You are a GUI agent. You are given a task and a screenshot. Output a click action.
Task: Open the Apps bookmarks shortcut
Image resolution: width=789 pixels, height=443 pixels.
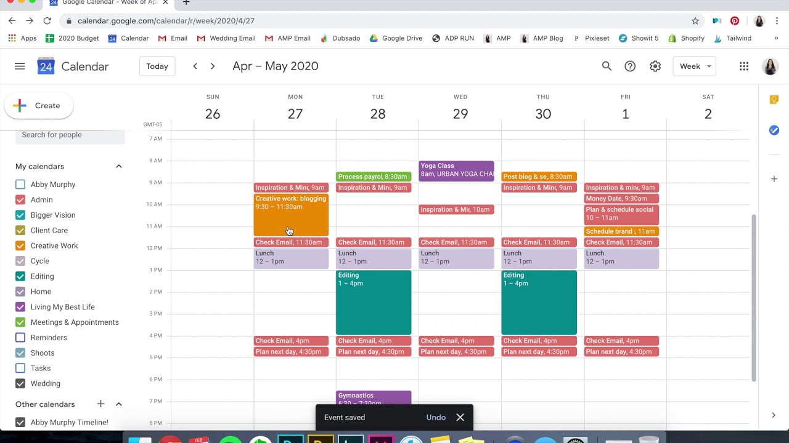point(22,38)
